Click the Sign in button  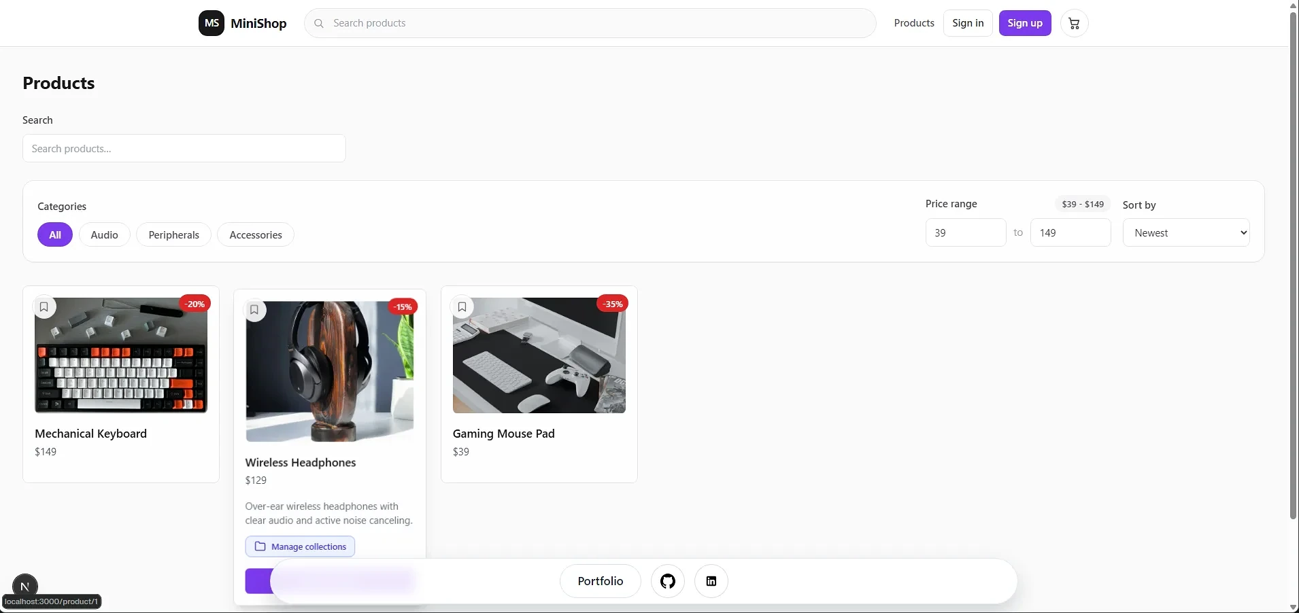968,23
